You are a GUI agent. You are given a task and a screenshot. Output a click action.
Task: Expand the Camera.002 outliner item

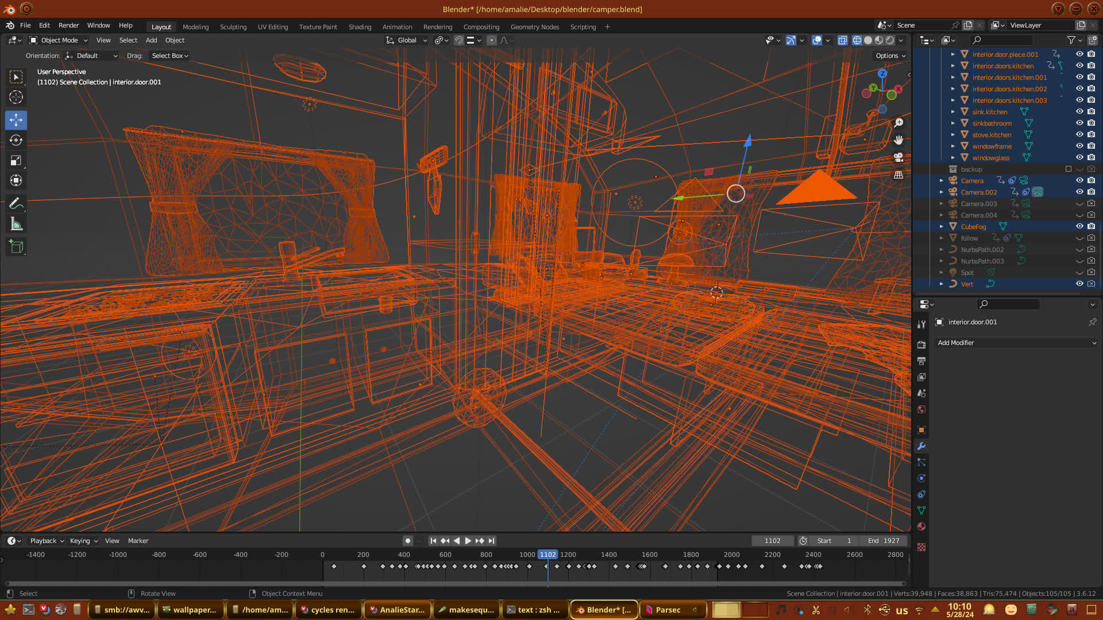pyautogui.click(x=941, y=192)
